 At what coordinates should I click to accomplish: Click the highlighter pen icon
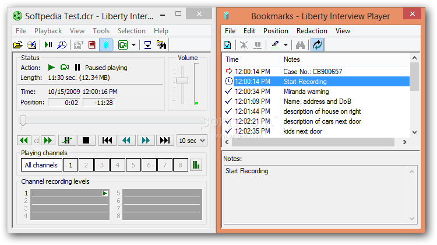(275, 45)
